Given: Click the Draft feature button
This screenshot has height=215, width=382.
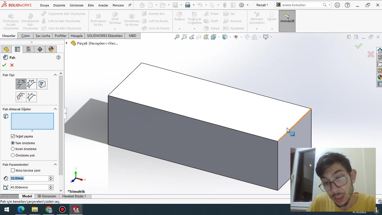Looking at the screenshot, I should coord(211,21).
